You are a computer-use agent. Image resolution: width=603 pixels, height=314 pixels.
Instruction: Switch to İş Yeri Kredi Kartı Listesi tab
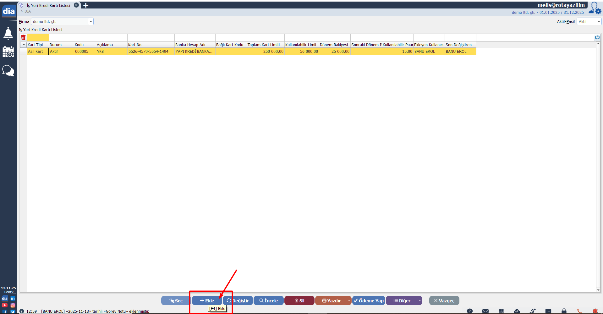click(x=48, y=5)
